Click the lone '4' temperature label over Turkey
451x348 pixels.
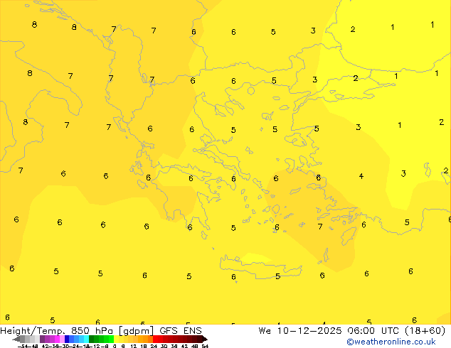tap(361, 176)
